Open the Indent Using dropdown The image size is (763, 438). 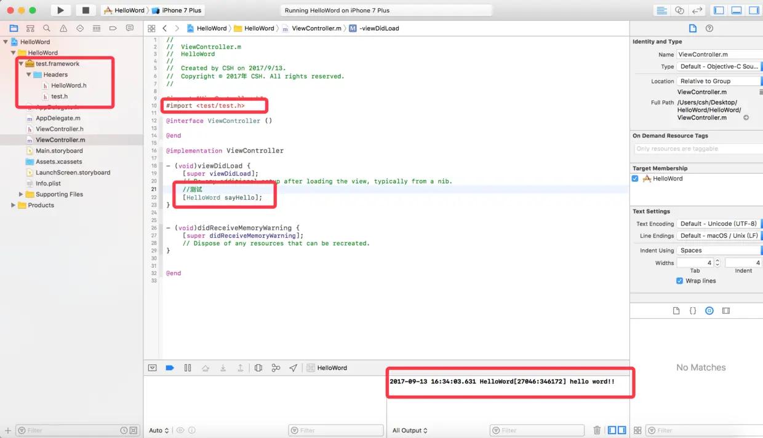pos(719,251)
